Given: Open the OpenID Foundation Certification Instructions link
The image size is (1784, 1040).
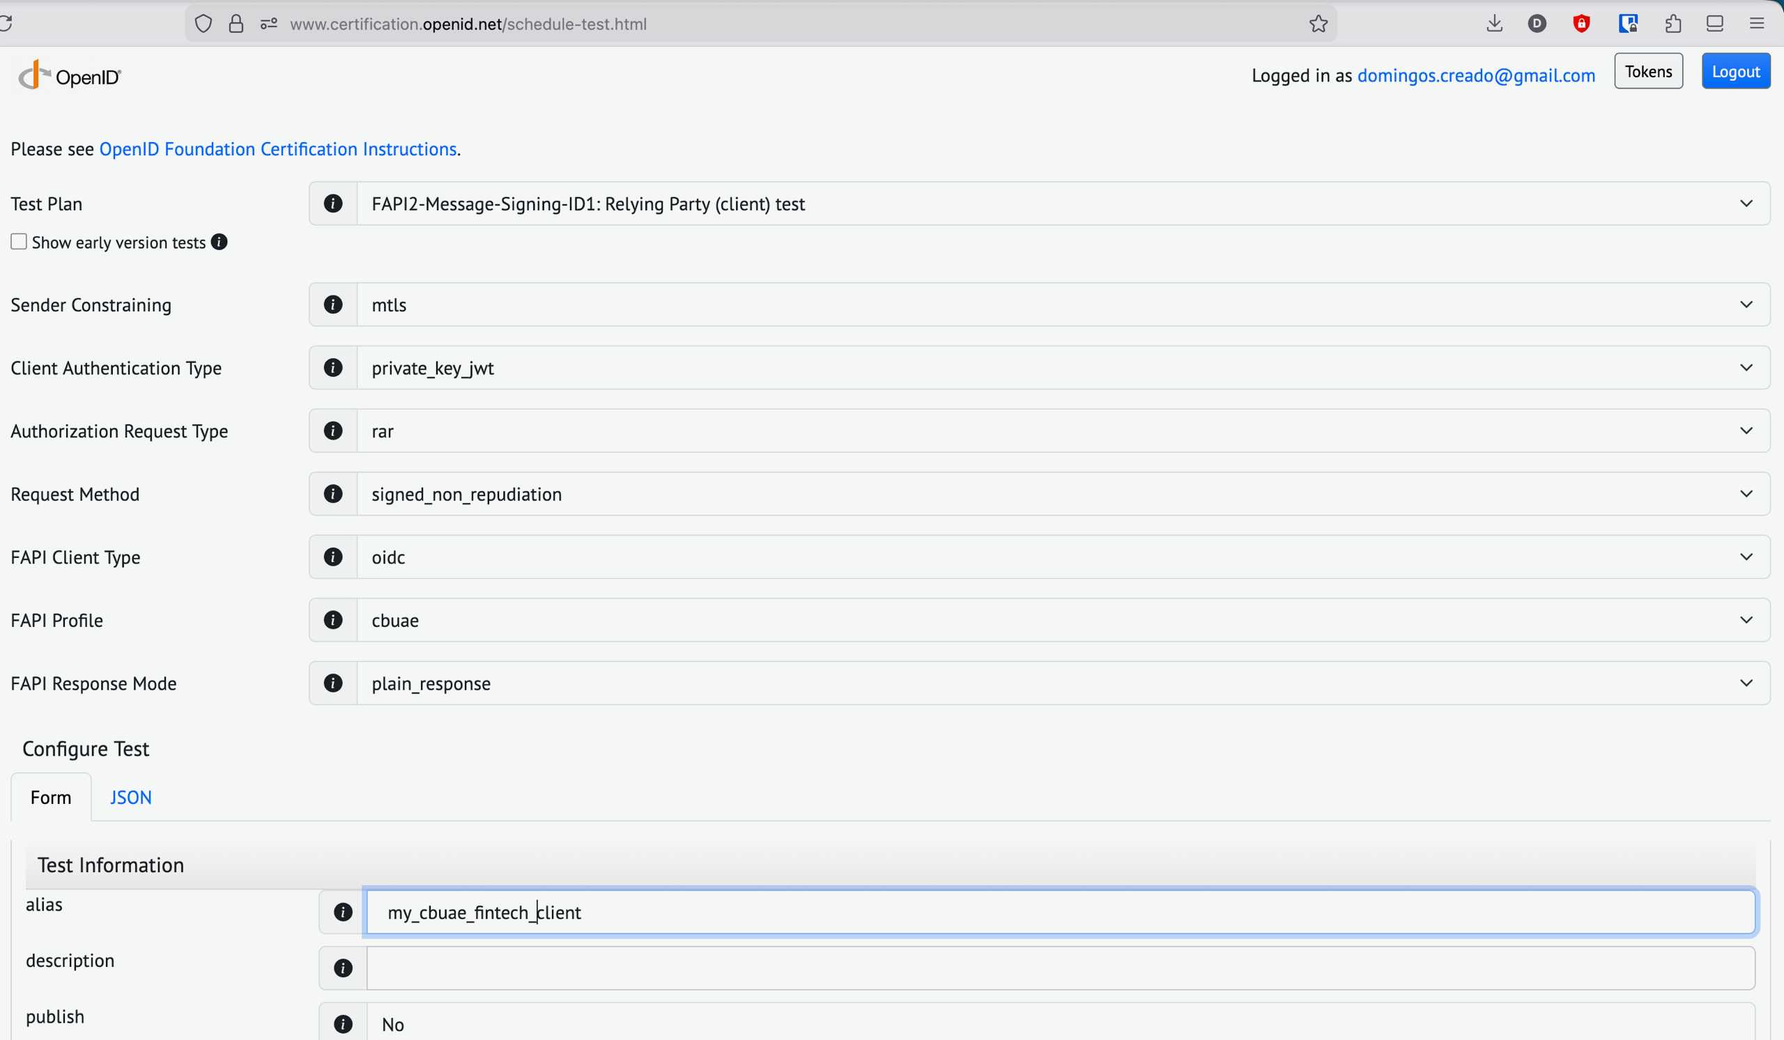Looking at the screenshot, I should (x=277, y=148).
